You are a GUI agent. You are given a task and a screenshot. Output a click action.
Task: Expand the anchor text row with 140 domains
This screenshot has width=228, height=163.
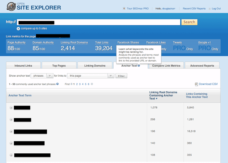[11, 143]
